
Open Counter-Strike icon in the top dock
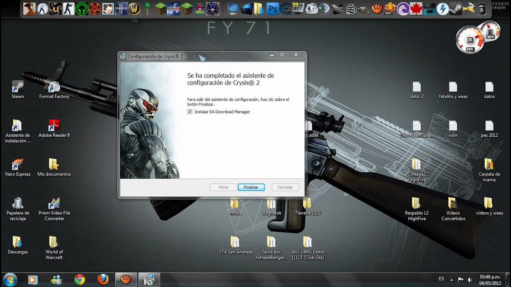click(69, 9)
